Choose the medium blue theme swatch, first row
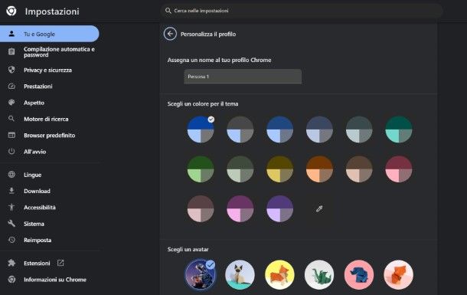The width and height of the screenshot is (467, 295). click(x=279, y=129)
